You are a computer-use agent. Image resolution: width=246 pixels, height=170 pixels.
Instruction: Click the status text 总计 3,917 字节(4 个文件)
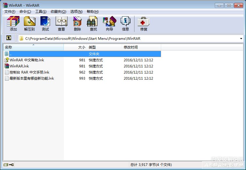[151, 165]
